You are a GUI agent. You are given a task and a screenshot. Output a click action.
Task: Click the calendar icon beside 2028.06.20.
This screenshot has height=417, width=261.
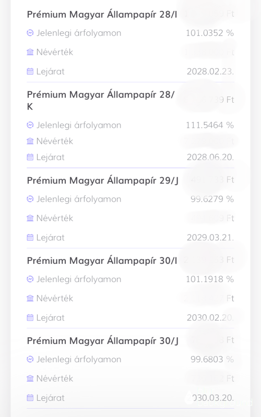tap(30, 157)
